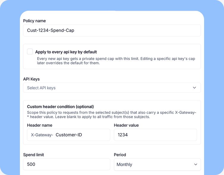Click the X-Gateway- prefix in Header name
Screen dimensions: 224x175
point(42,135)
